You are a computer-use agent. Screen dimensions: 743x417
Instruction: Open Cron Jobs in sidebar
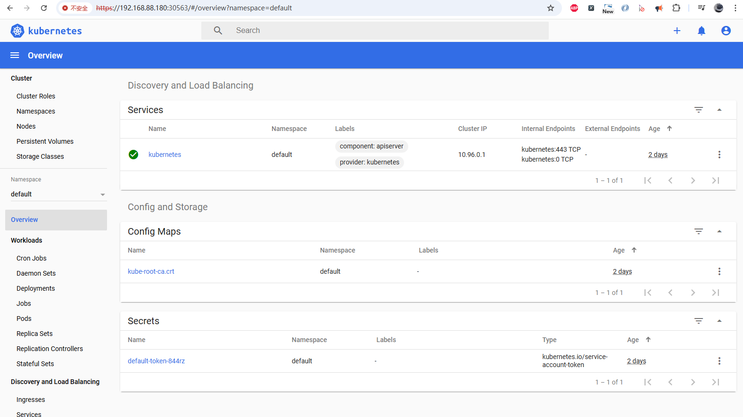click(32, 258)
